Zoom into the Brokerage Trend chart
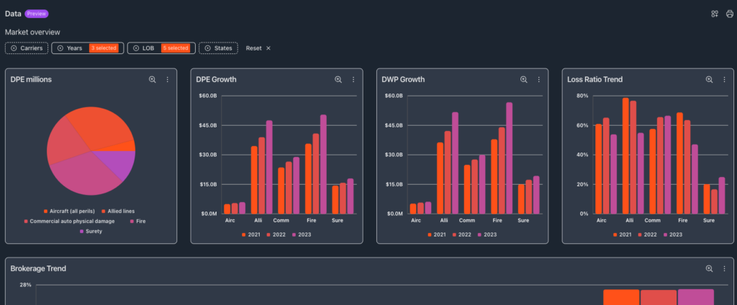737x305 pixels. pos(709,268)
